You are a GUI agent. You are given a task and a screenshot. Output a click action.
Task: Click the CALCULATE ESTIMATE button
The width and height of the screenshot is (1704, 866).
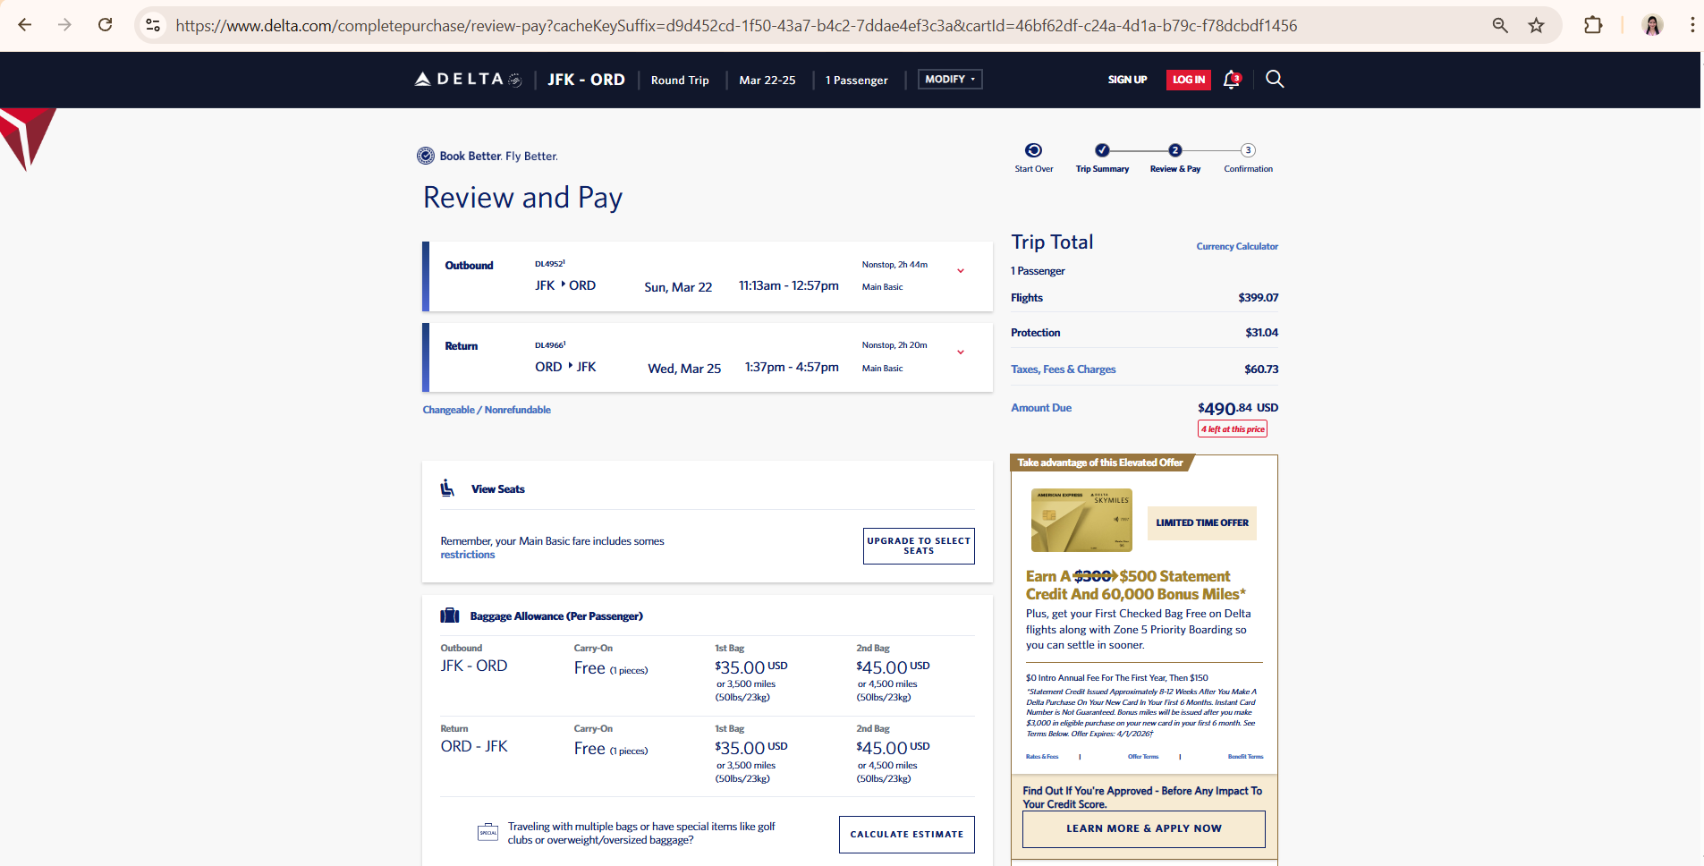click(907, 834)
